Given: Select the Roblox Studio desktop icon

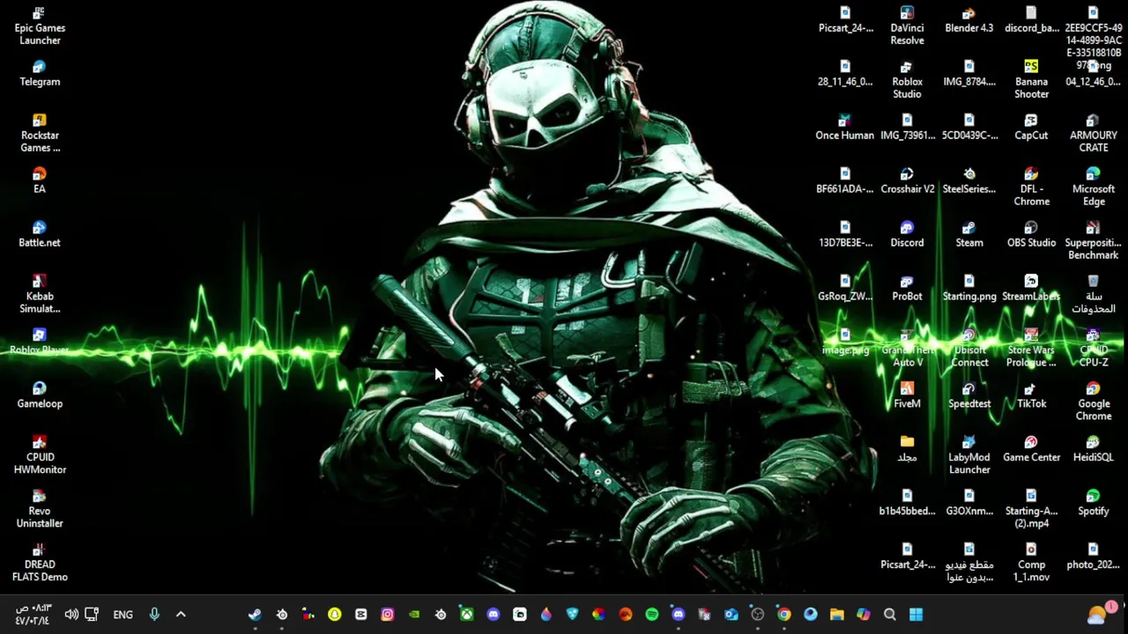Looking at the screenshot, I should pyautogui.click(x=907, y=80).
